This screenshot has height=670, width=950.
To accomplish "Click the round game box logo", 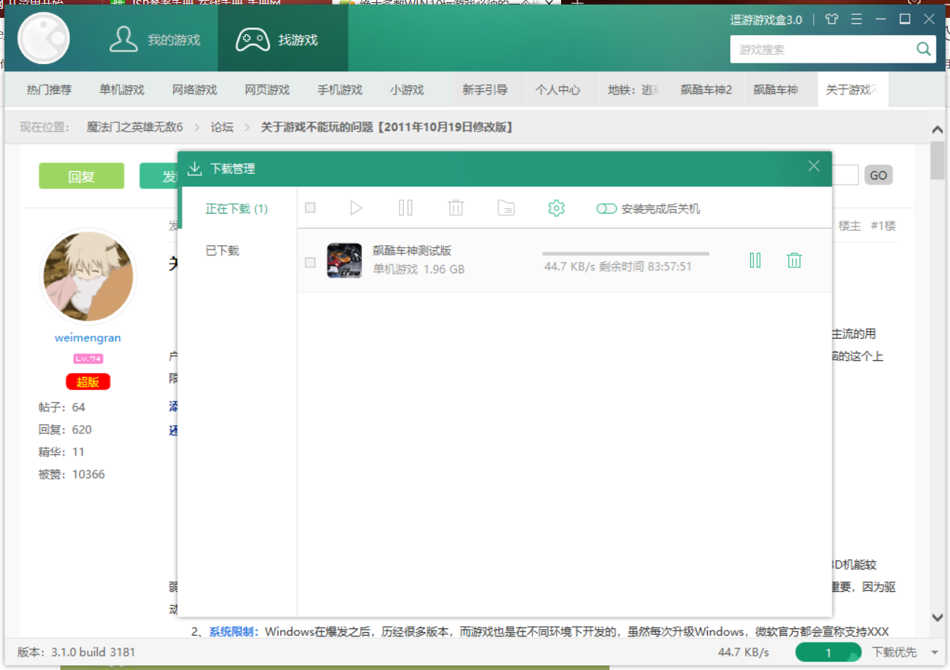I will 43,38.
